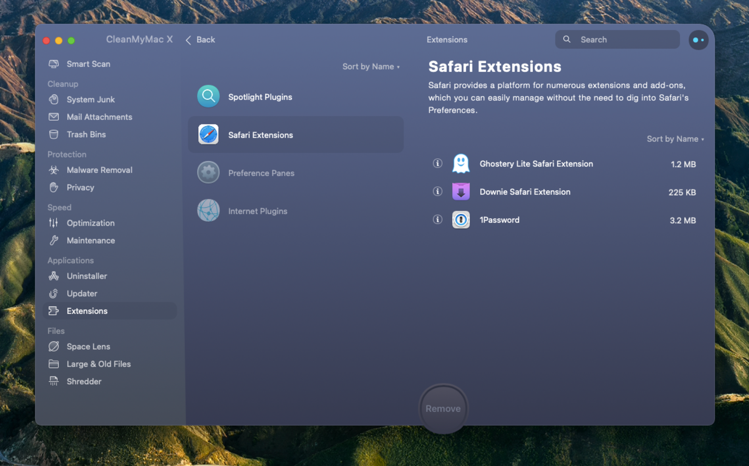Image resolution: width=749 pixels, height=466 pixels.
Task: Click the Internet Plugins globe icon
Action: [208, 210]
